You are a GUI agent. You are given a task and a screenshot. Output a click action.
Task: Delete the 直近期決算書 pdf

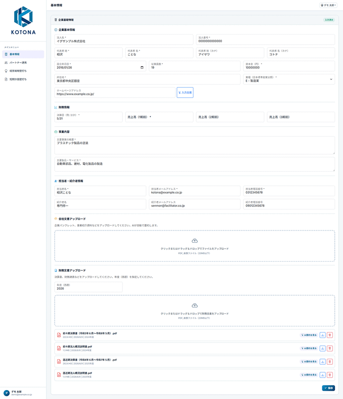point(329,362)
